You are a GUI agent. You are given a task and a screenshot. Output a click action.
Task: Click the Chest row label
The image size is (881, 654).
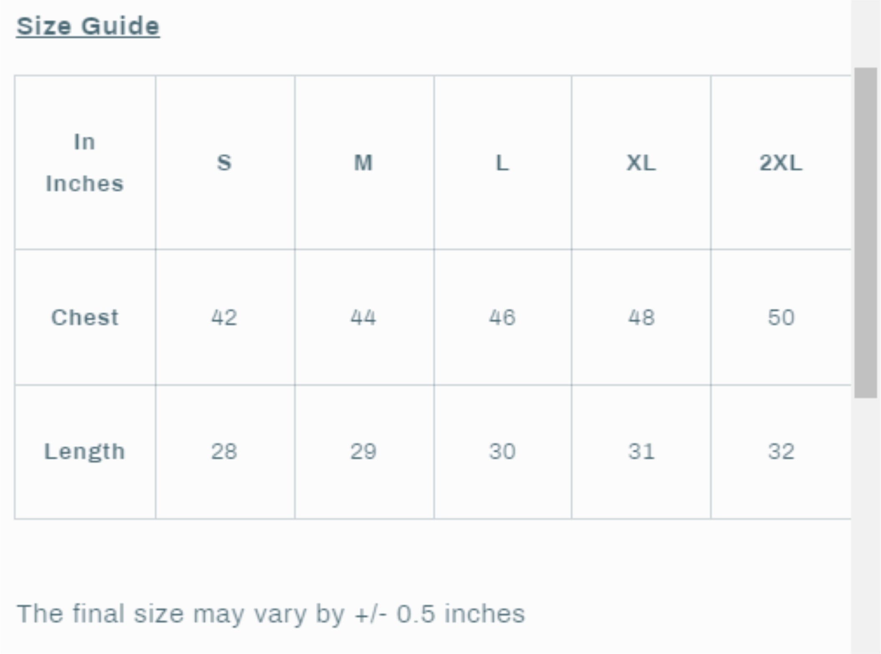(85, 317)
